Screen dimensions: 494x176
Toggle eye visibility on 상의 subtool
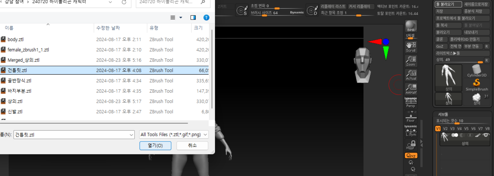(485, 135)
